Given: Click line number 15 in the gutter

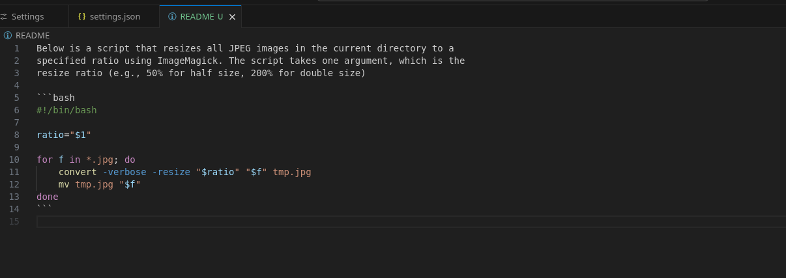Looking at the screenshot, I should pos(14,221).
